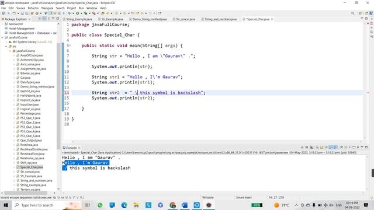Image resolution: width=374 pixels, height=210 pixels.
Task: Open File Explorer from the taskbar
Action: [x=136, y=205]
